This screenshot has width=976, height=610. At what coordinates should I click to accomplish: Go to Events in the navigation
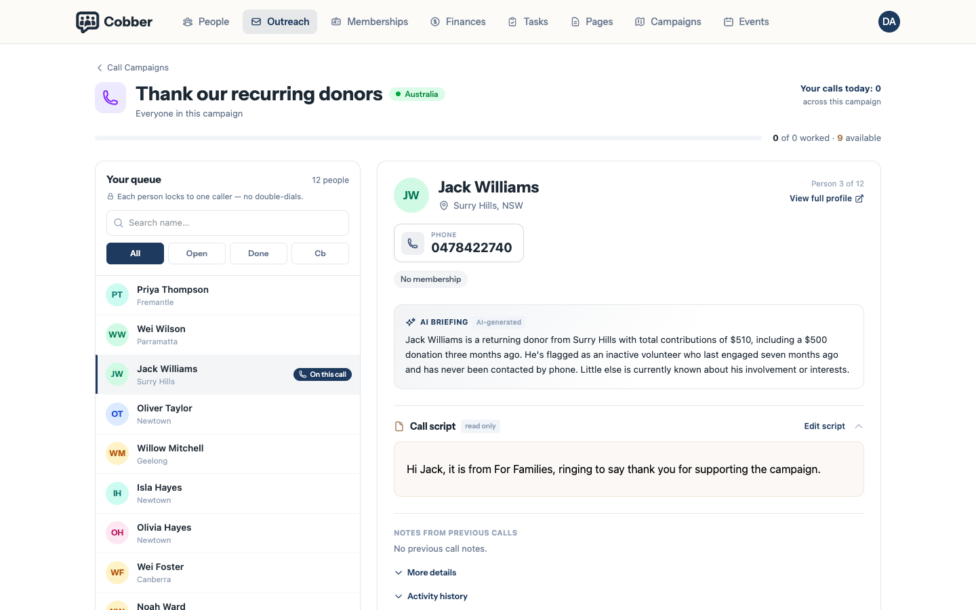746,22
